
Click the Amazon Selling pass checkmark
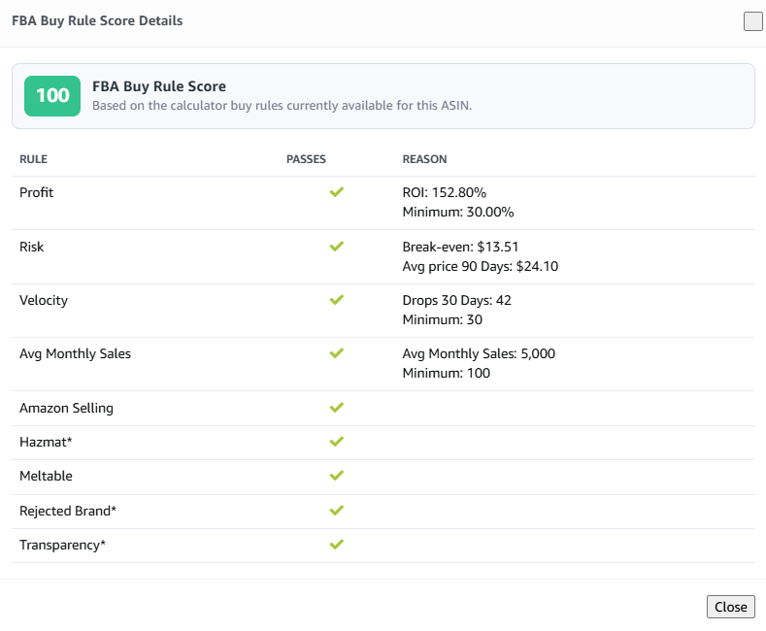tap(337, 408)
